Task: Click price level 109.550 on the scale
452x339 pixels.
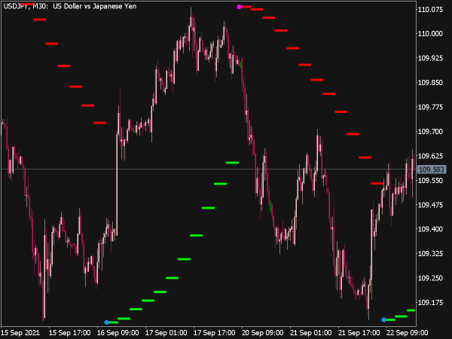Action: coord(430,181)
